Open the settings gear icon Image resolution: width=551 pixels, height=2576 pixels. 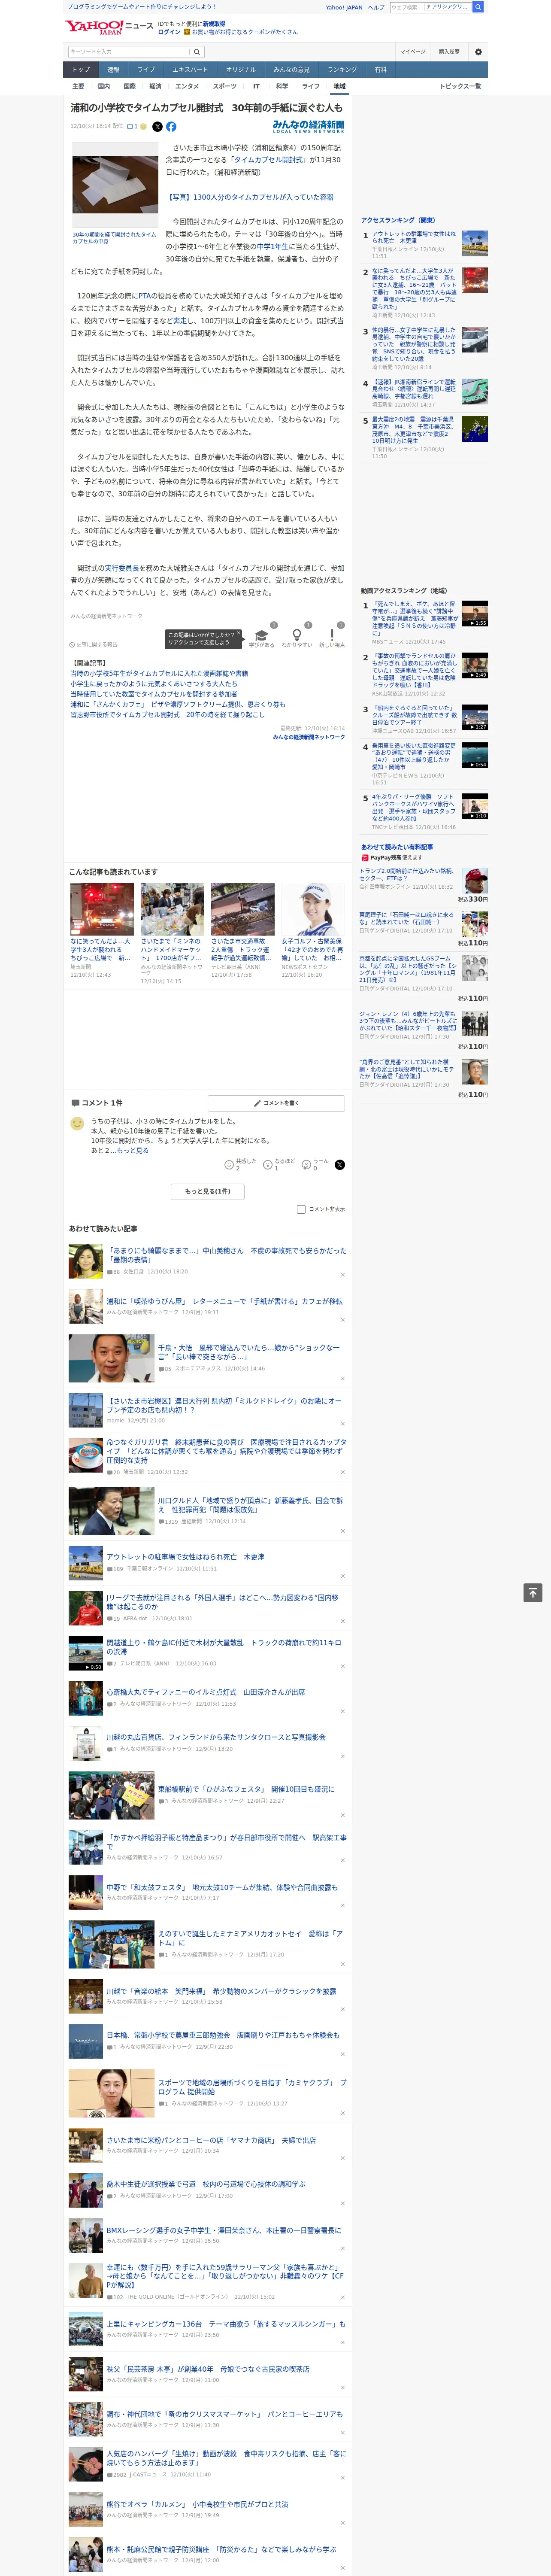pos(478,52)
